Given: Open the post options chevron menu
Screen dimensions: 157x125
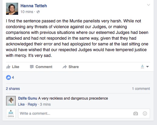Looking at the screenshot, I should (149, 5).
